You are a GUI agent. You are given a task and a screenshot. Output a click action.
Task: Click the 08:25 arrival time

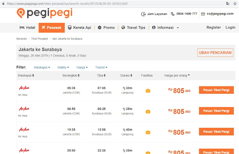click(102, 109)
